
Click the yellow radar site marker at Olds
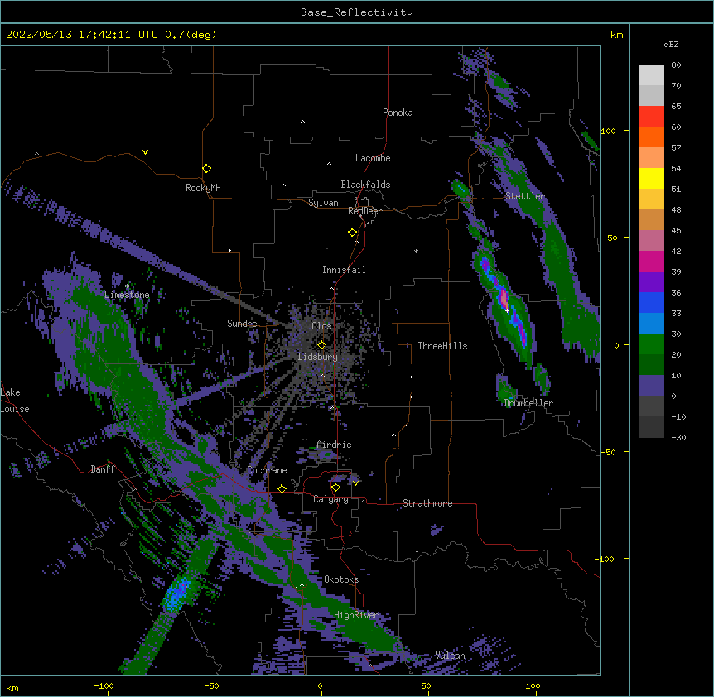coord(321,344)
